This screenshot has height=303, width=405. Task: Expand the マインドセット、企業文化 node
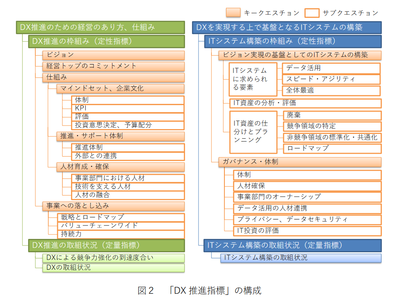tap(121, 88)
